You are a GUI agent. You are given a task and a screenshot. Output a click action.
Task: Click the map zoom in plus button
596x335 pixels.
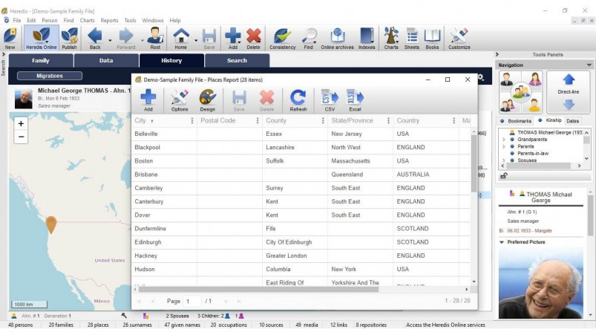pyautogui.click(x=21, y=123)
